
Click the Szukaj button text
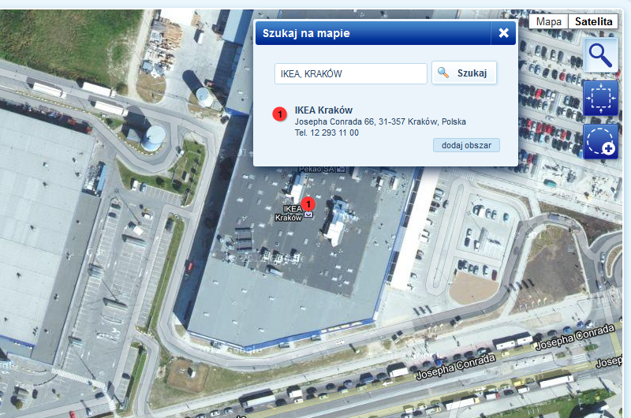472,73
